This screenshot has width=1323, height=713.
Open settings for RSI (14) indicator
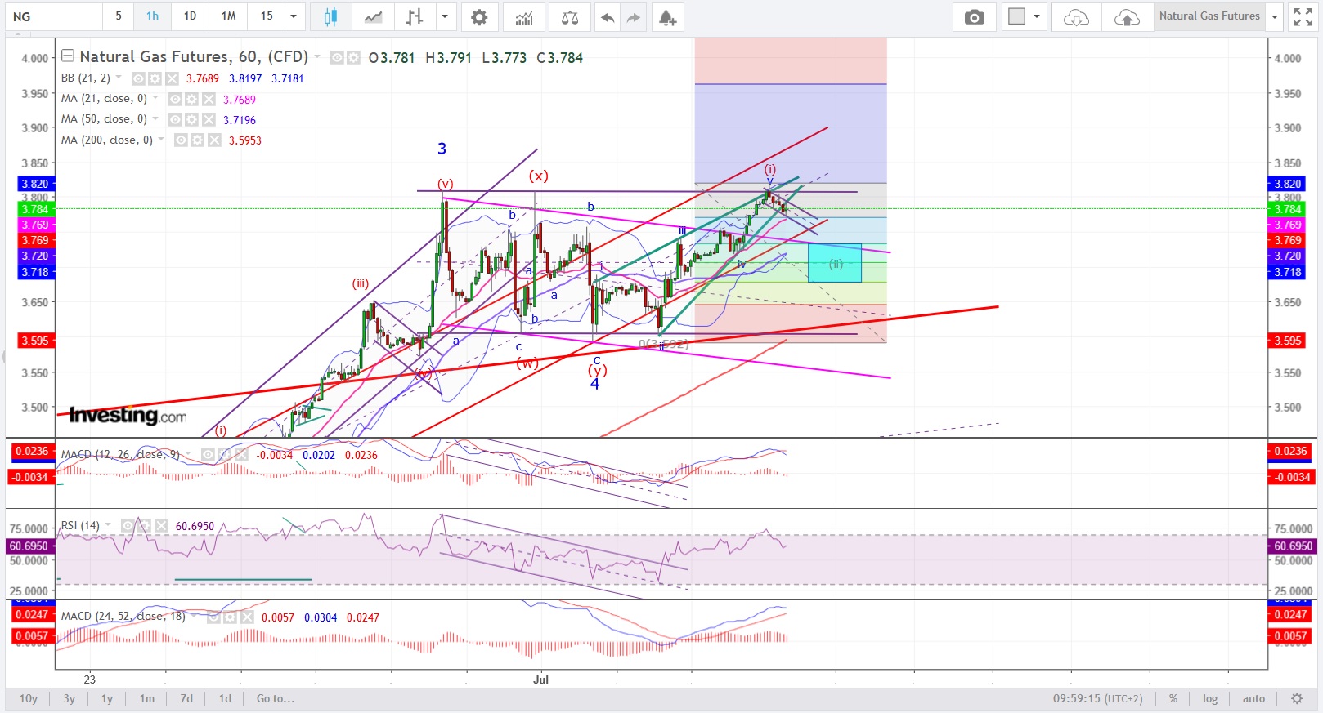tap(144, 525)
